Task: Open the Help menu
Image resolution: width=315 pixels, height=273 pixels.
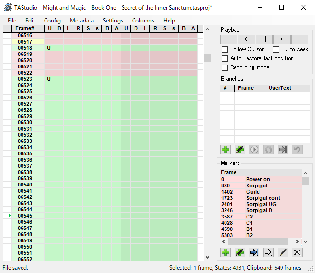Action: (169, 21)
